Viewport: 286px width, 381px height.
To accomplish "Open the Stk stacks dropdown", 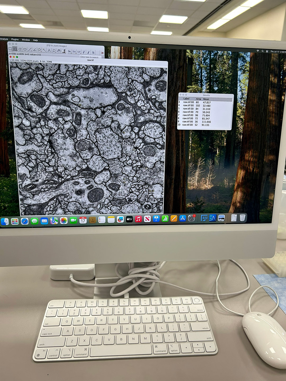I will (x=74, y=52).
